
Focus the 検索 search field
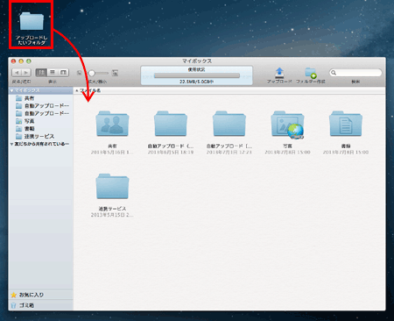(x=355, y=73)
